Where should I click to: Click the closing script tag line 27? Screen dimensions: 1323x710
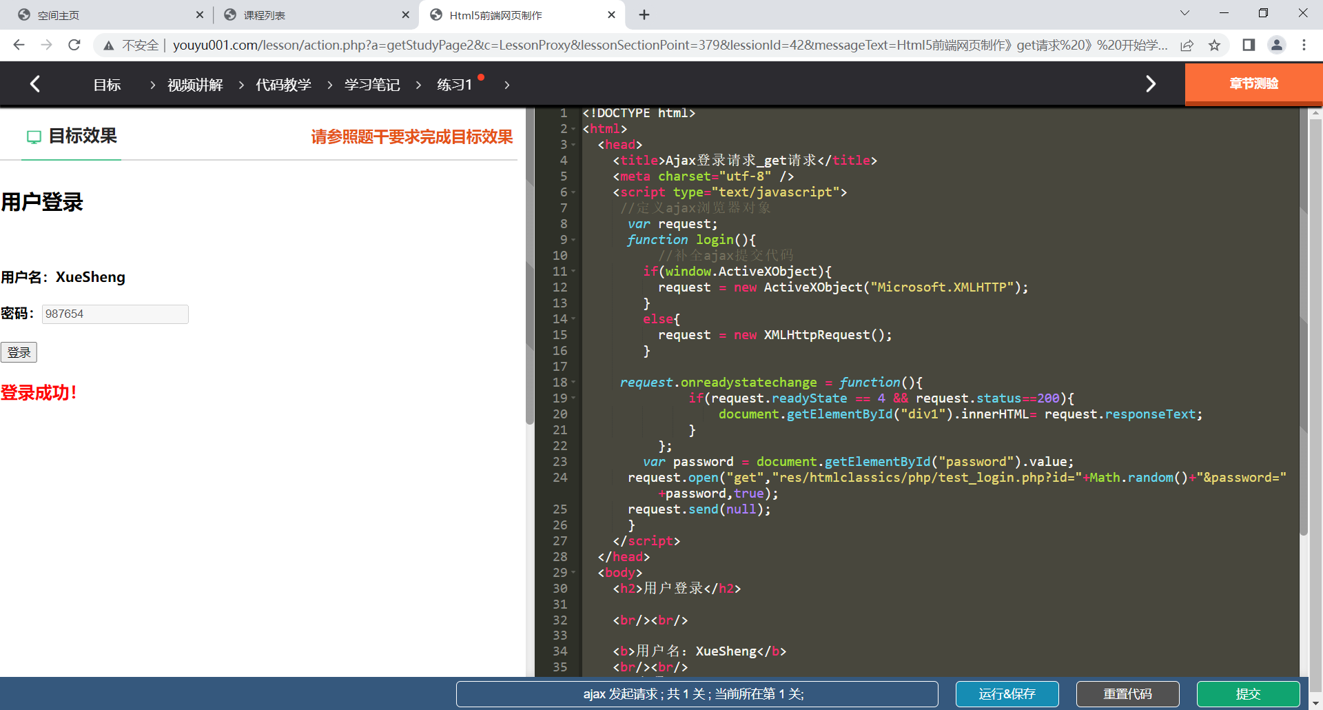646,541
